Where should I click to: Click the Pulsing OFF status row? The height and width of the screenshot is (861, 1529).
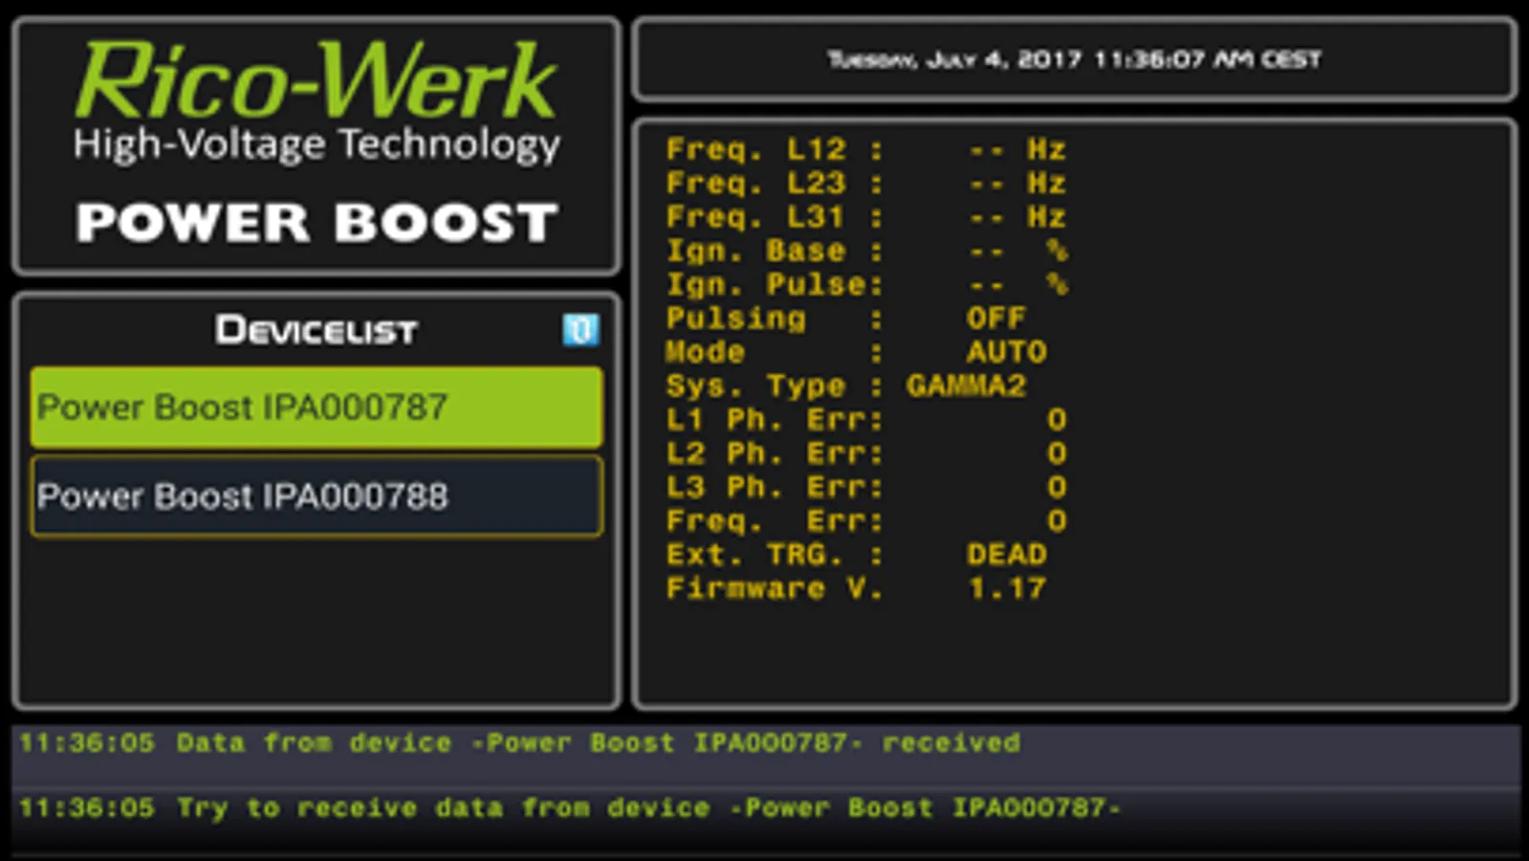click(x=846, y=319)
